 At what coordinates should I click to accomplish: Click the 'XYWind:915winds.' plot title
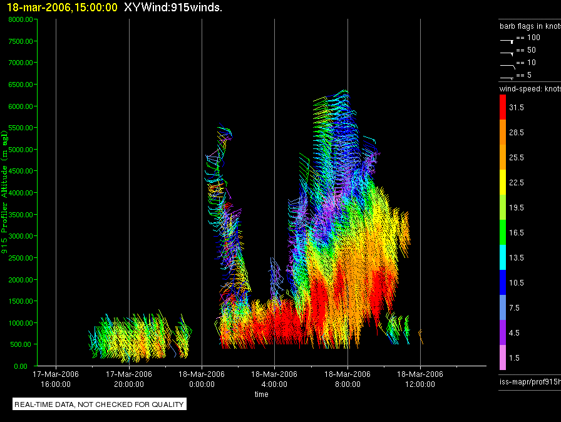pos(173,7)
